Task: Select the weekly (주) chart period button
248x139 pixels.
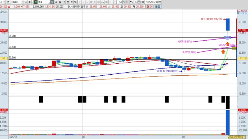Action: (x=56, y=2)
